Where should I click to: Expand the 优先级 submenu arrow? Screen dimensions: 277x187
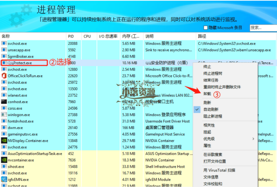[253, 139]
